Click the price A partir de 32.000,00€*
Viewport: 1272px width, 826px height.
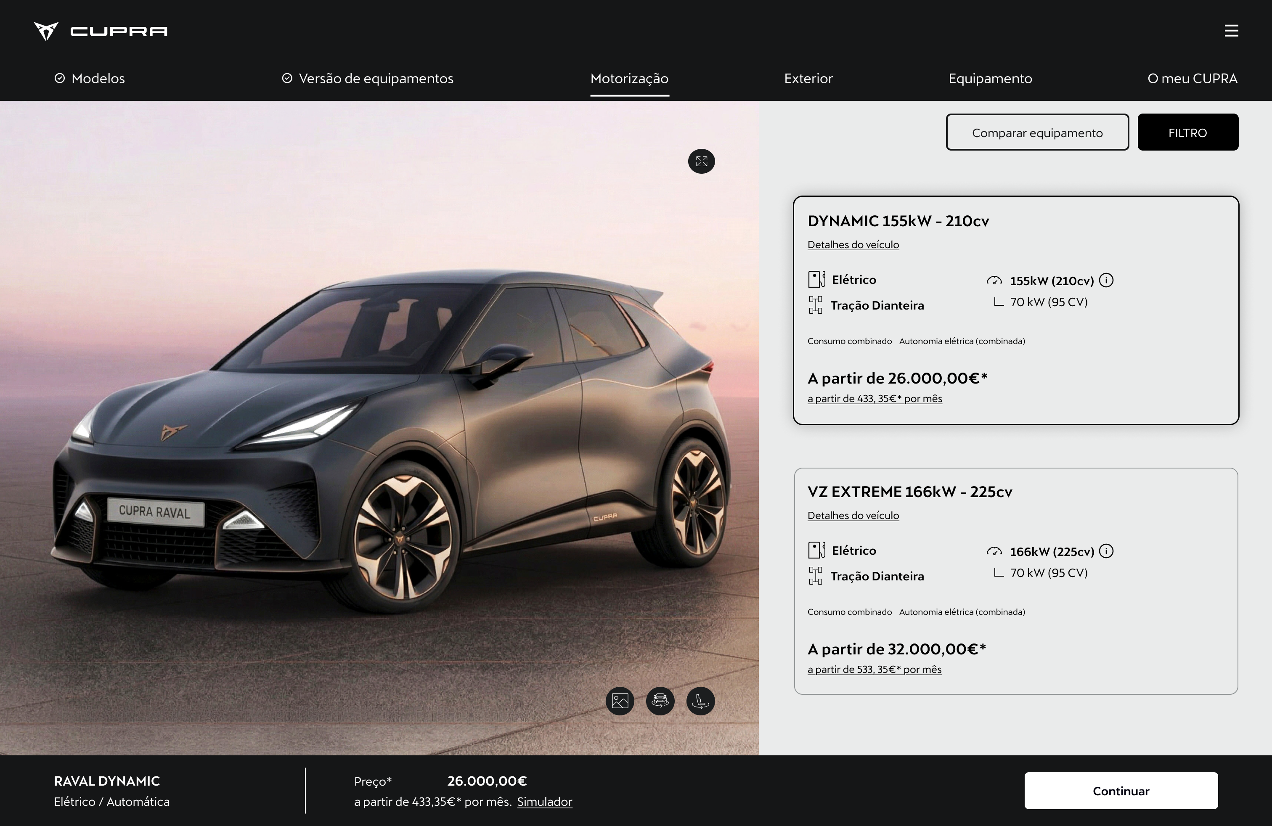[897, 649]
